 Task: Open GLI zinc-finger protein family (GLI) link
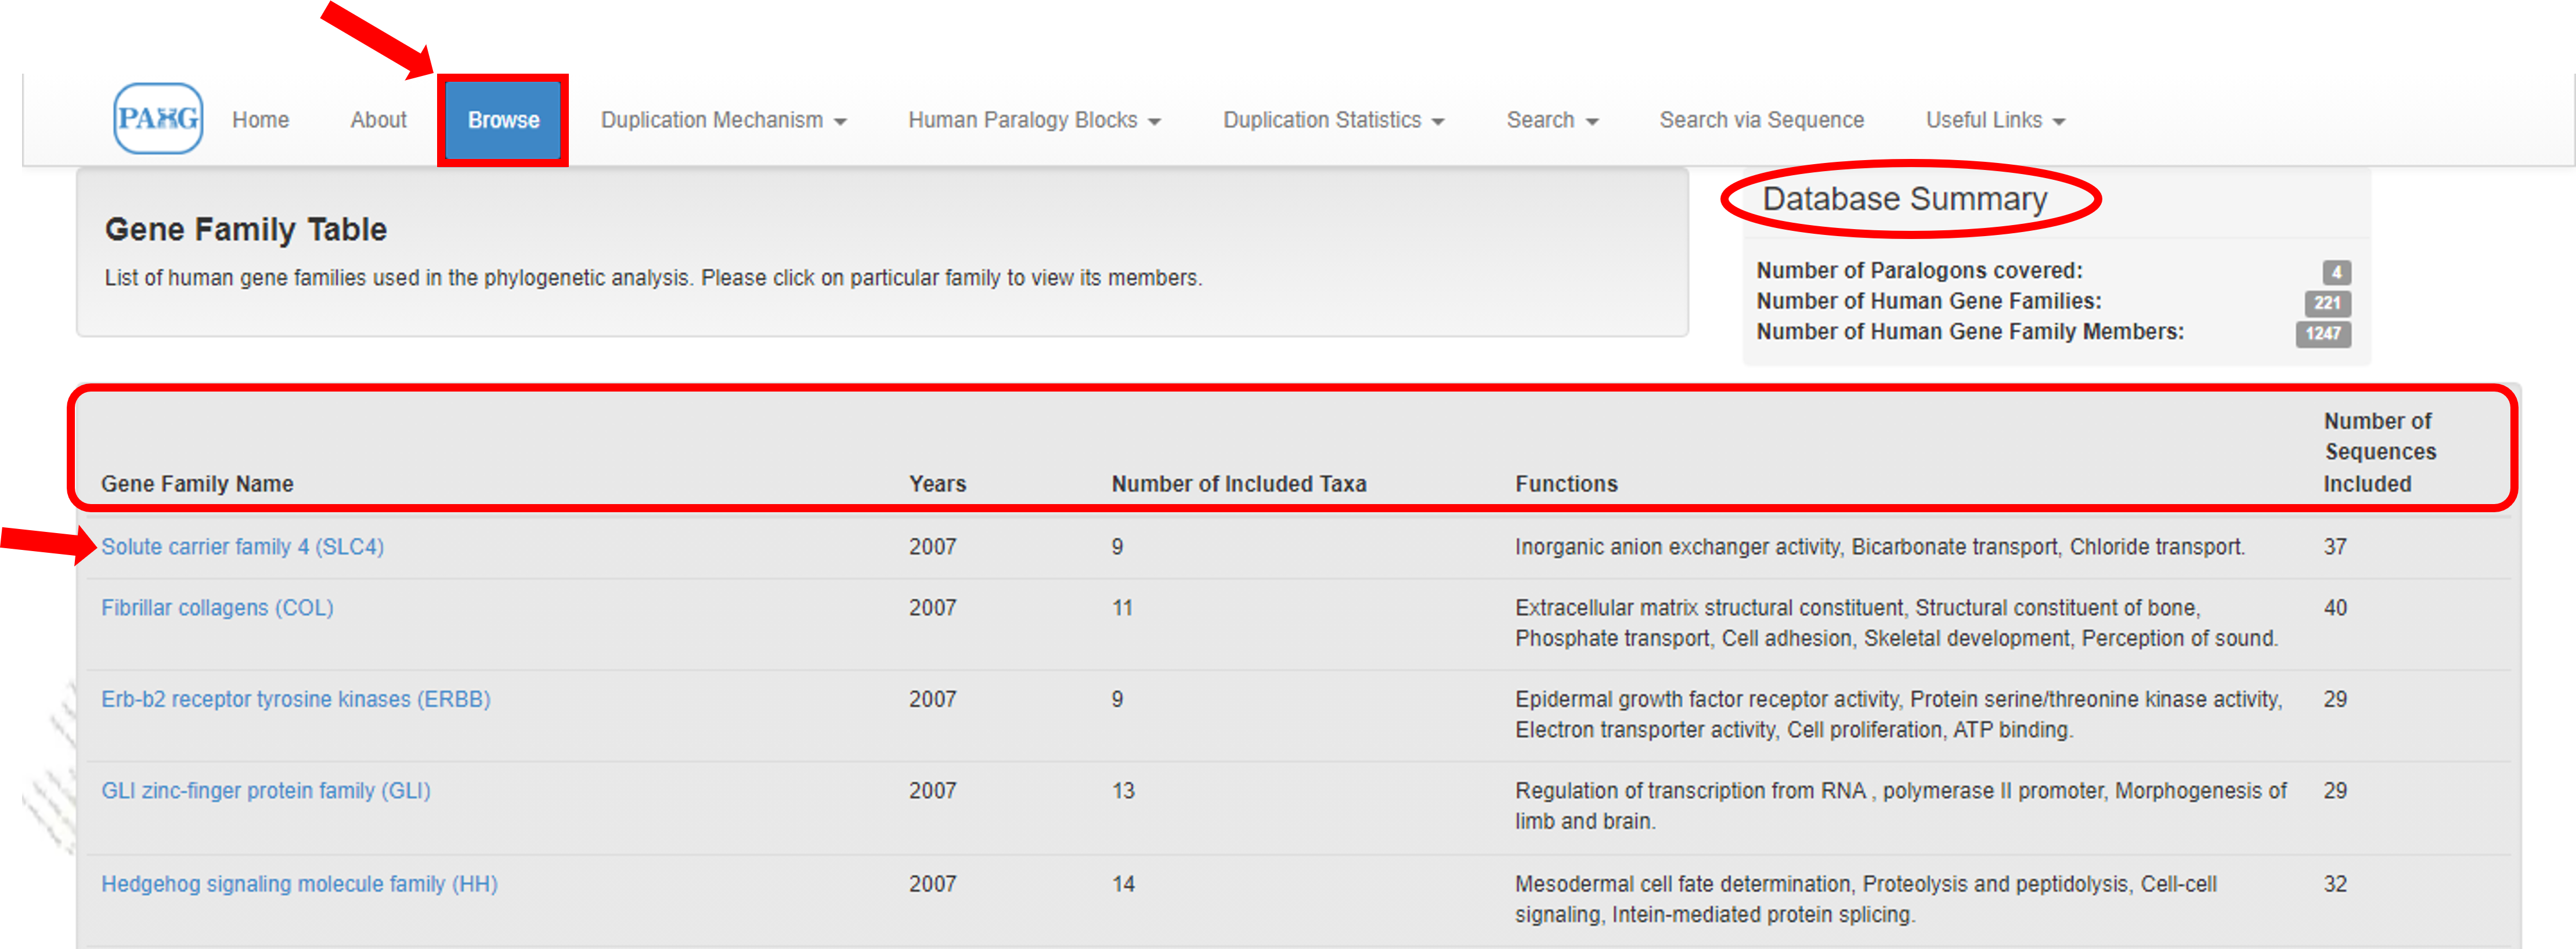tap(265, 790)
